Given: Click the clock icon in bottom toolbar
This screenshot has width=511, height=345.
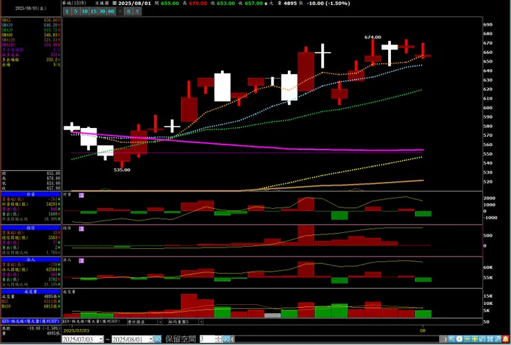Looking at the screenshot, I should pyautogui.click(x=459, y=339).
